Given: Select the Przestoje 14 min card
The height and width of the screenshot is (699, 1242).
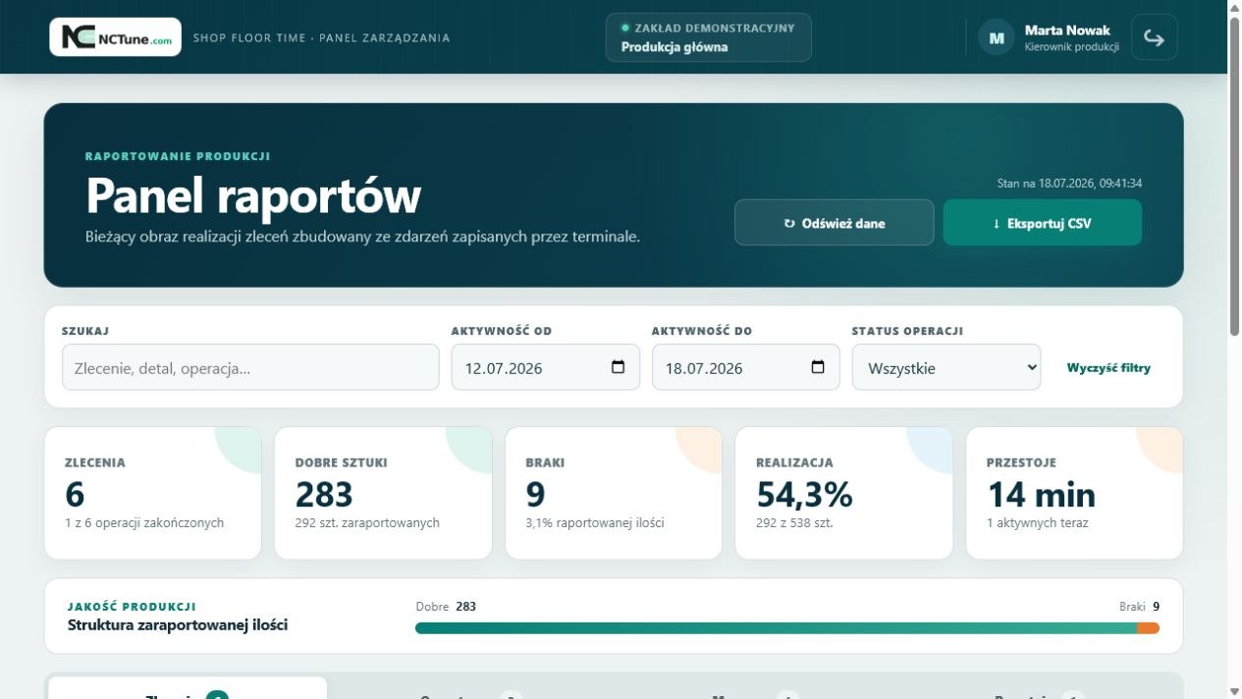Looking at the screenshot, I should click(x=1074, y=493).
